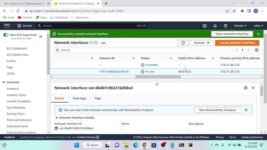Open Microsoft Edge from the taskbar
Image resolution: width=267 pixels, height=150 pixels.
click(x=136, y=145)
